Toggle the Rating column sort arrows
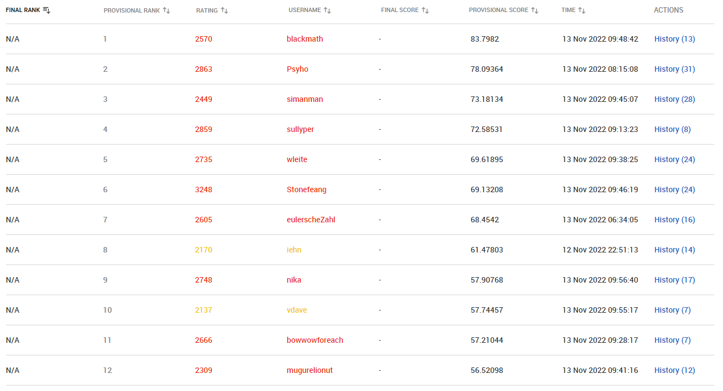723x391 pixels. coord(224,10)
